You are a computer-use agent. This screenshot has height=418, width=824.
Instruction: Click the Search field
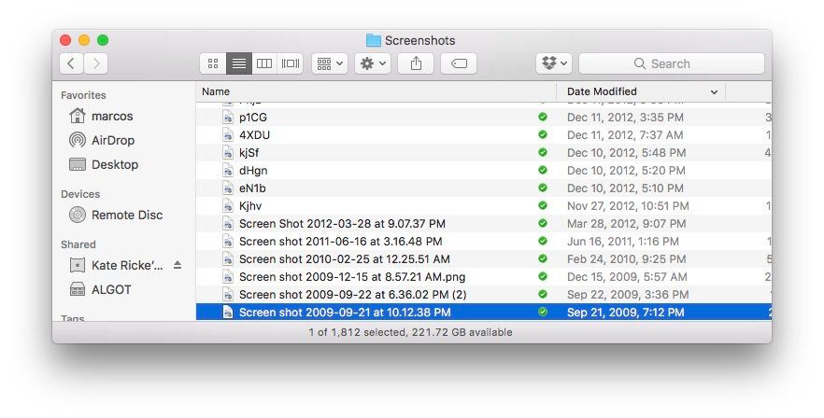click(x=671, y=63)
